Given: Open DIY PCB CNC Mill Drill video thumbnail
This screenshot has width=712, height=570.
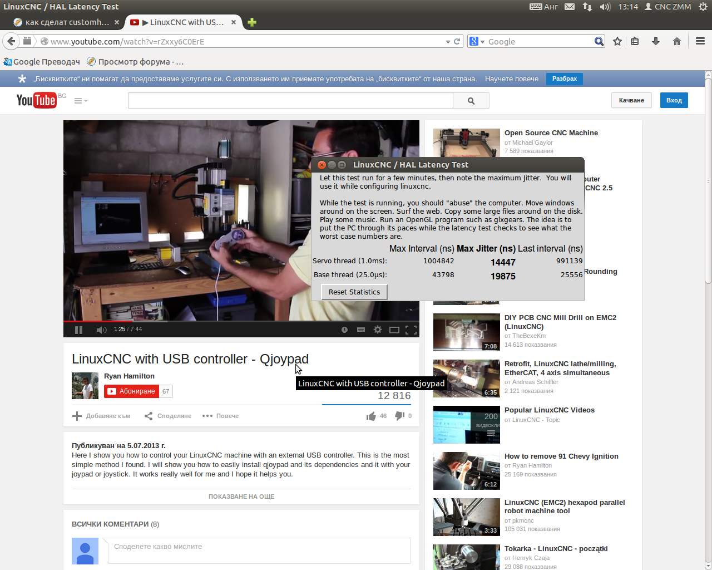Looking at the screenshot, I should click(x=467, y=332).
